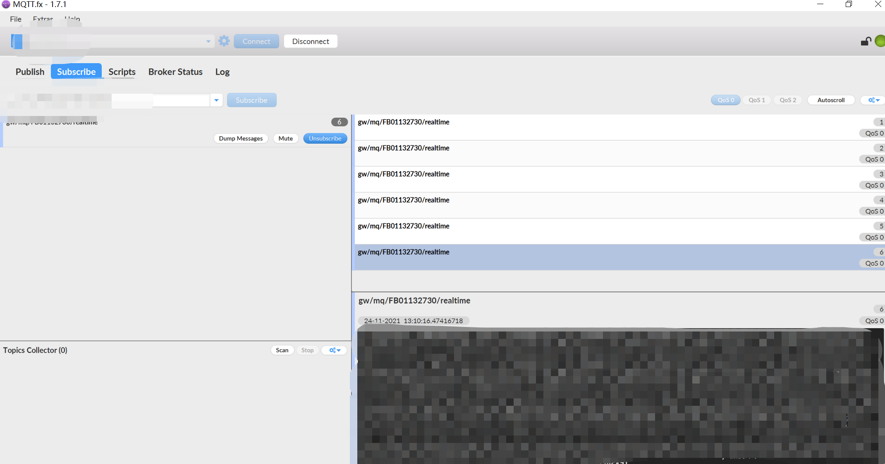Click the blue profile icon in connection bar
The height and width of the screenshot is (464, 885).
coord(17,41)
